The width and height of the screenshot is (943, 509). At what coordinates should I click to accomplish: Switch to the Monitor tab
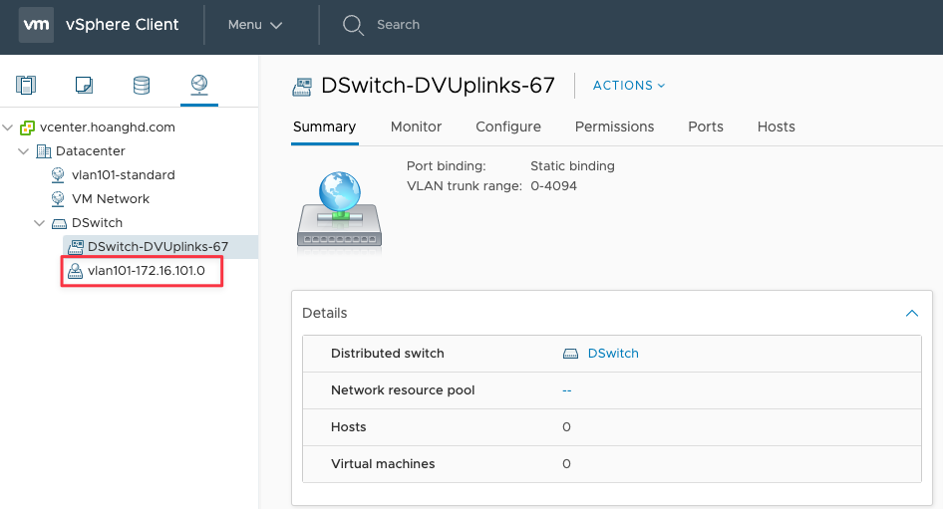[416, 127]
